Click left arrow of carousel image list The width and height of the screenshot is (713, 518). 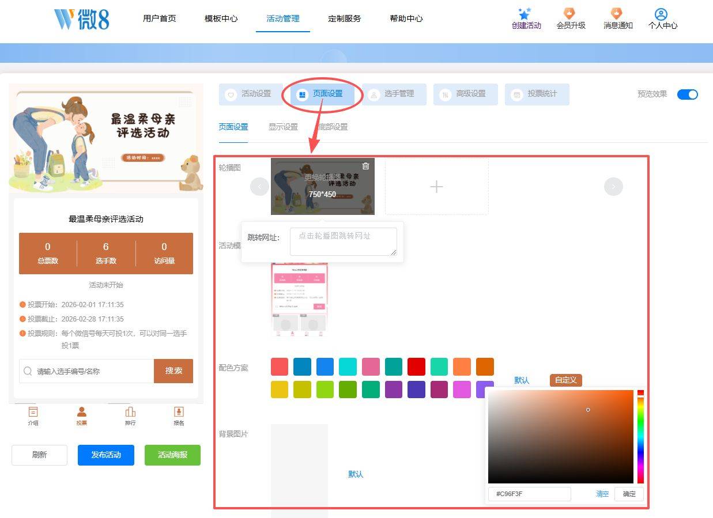click(259, 187)
